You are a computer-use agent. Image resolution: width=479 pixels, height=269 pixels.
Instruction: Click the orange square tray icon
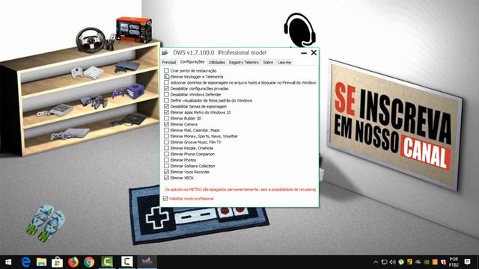coord(435,262)
